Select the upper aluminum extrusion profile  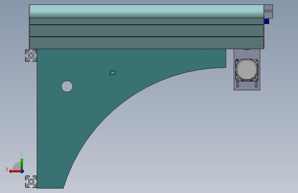(x=31, y=56)
